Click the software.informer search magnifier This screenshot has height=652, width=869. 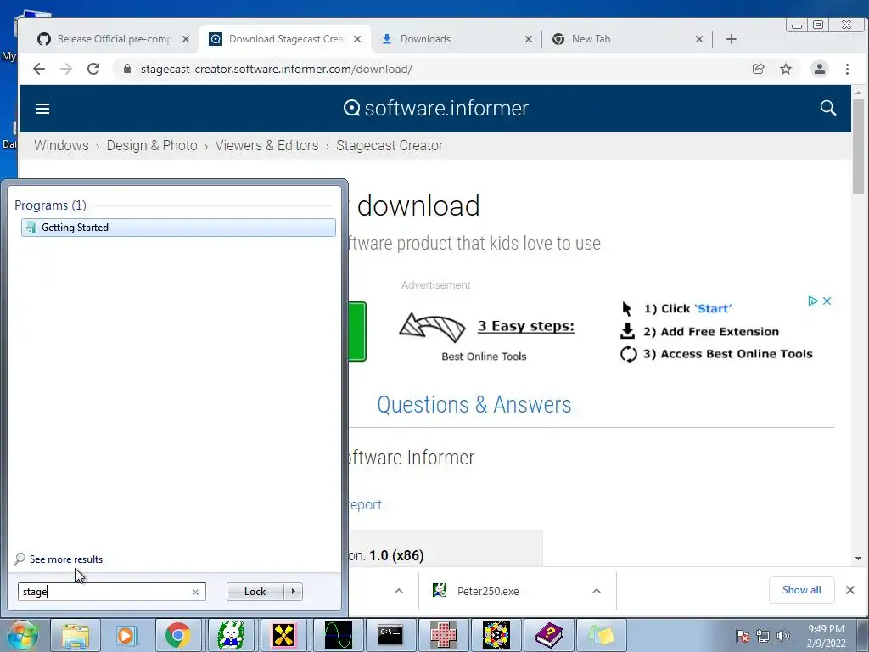pos(828,108)
